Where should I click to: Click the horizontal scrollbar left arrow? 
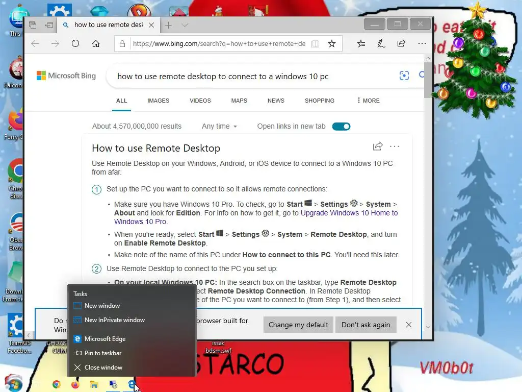click(x=29, y=335)
